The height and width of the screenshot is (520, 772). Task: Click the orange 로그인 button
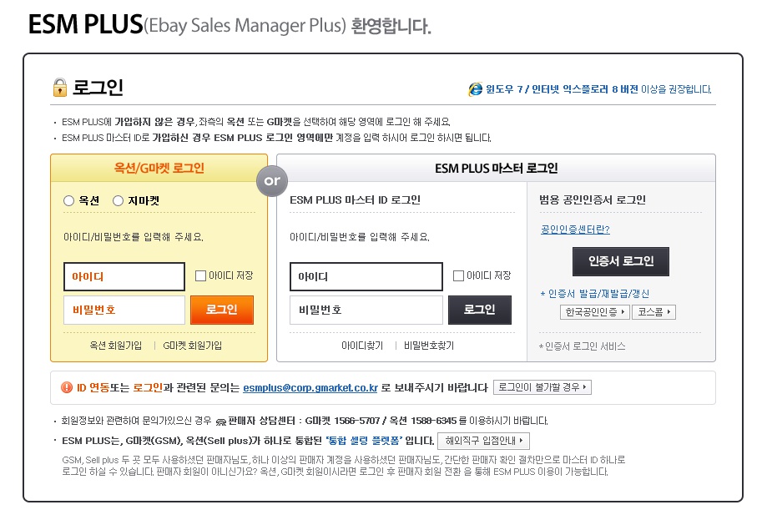(221, 309)
